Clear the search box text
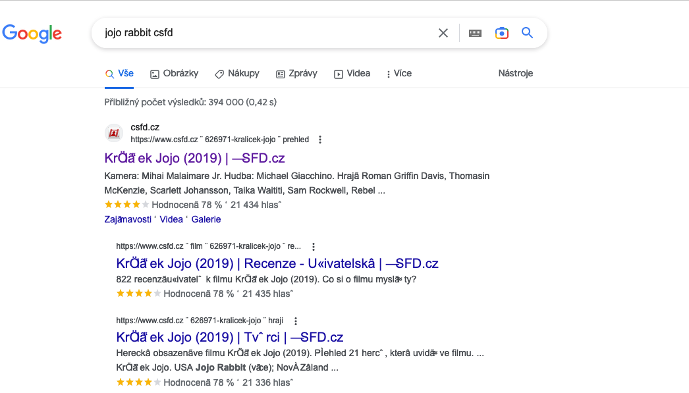689x393 pixels. 443,33
